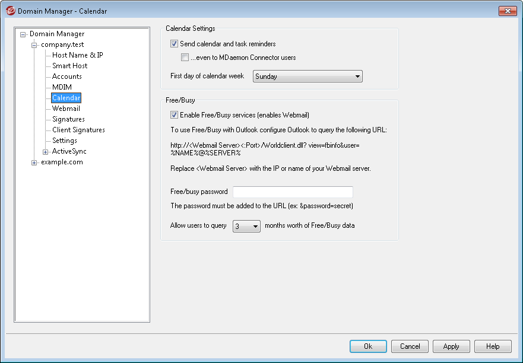The image size is (523, 363).
Task: Click the Apply button
Action: [x=451, y=346]
